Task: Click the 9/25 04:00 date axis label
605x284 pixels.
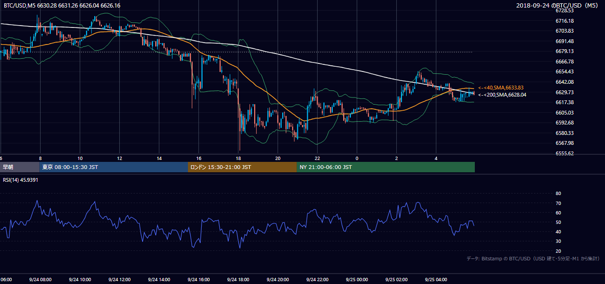Action: coord(436,279)
